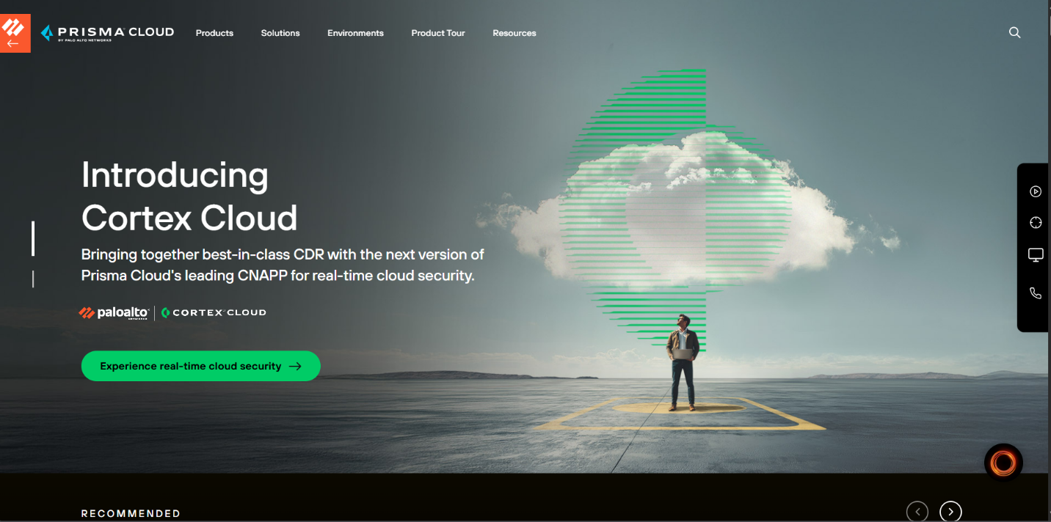Click the play video icon in side panel

click(1035, 191)
